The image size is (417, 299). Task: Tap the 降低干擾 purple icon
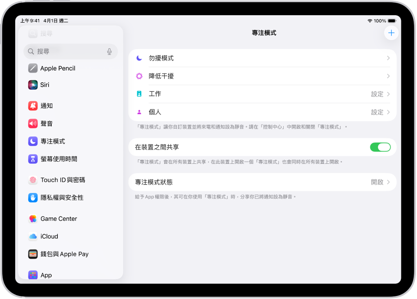pos(139,76)
